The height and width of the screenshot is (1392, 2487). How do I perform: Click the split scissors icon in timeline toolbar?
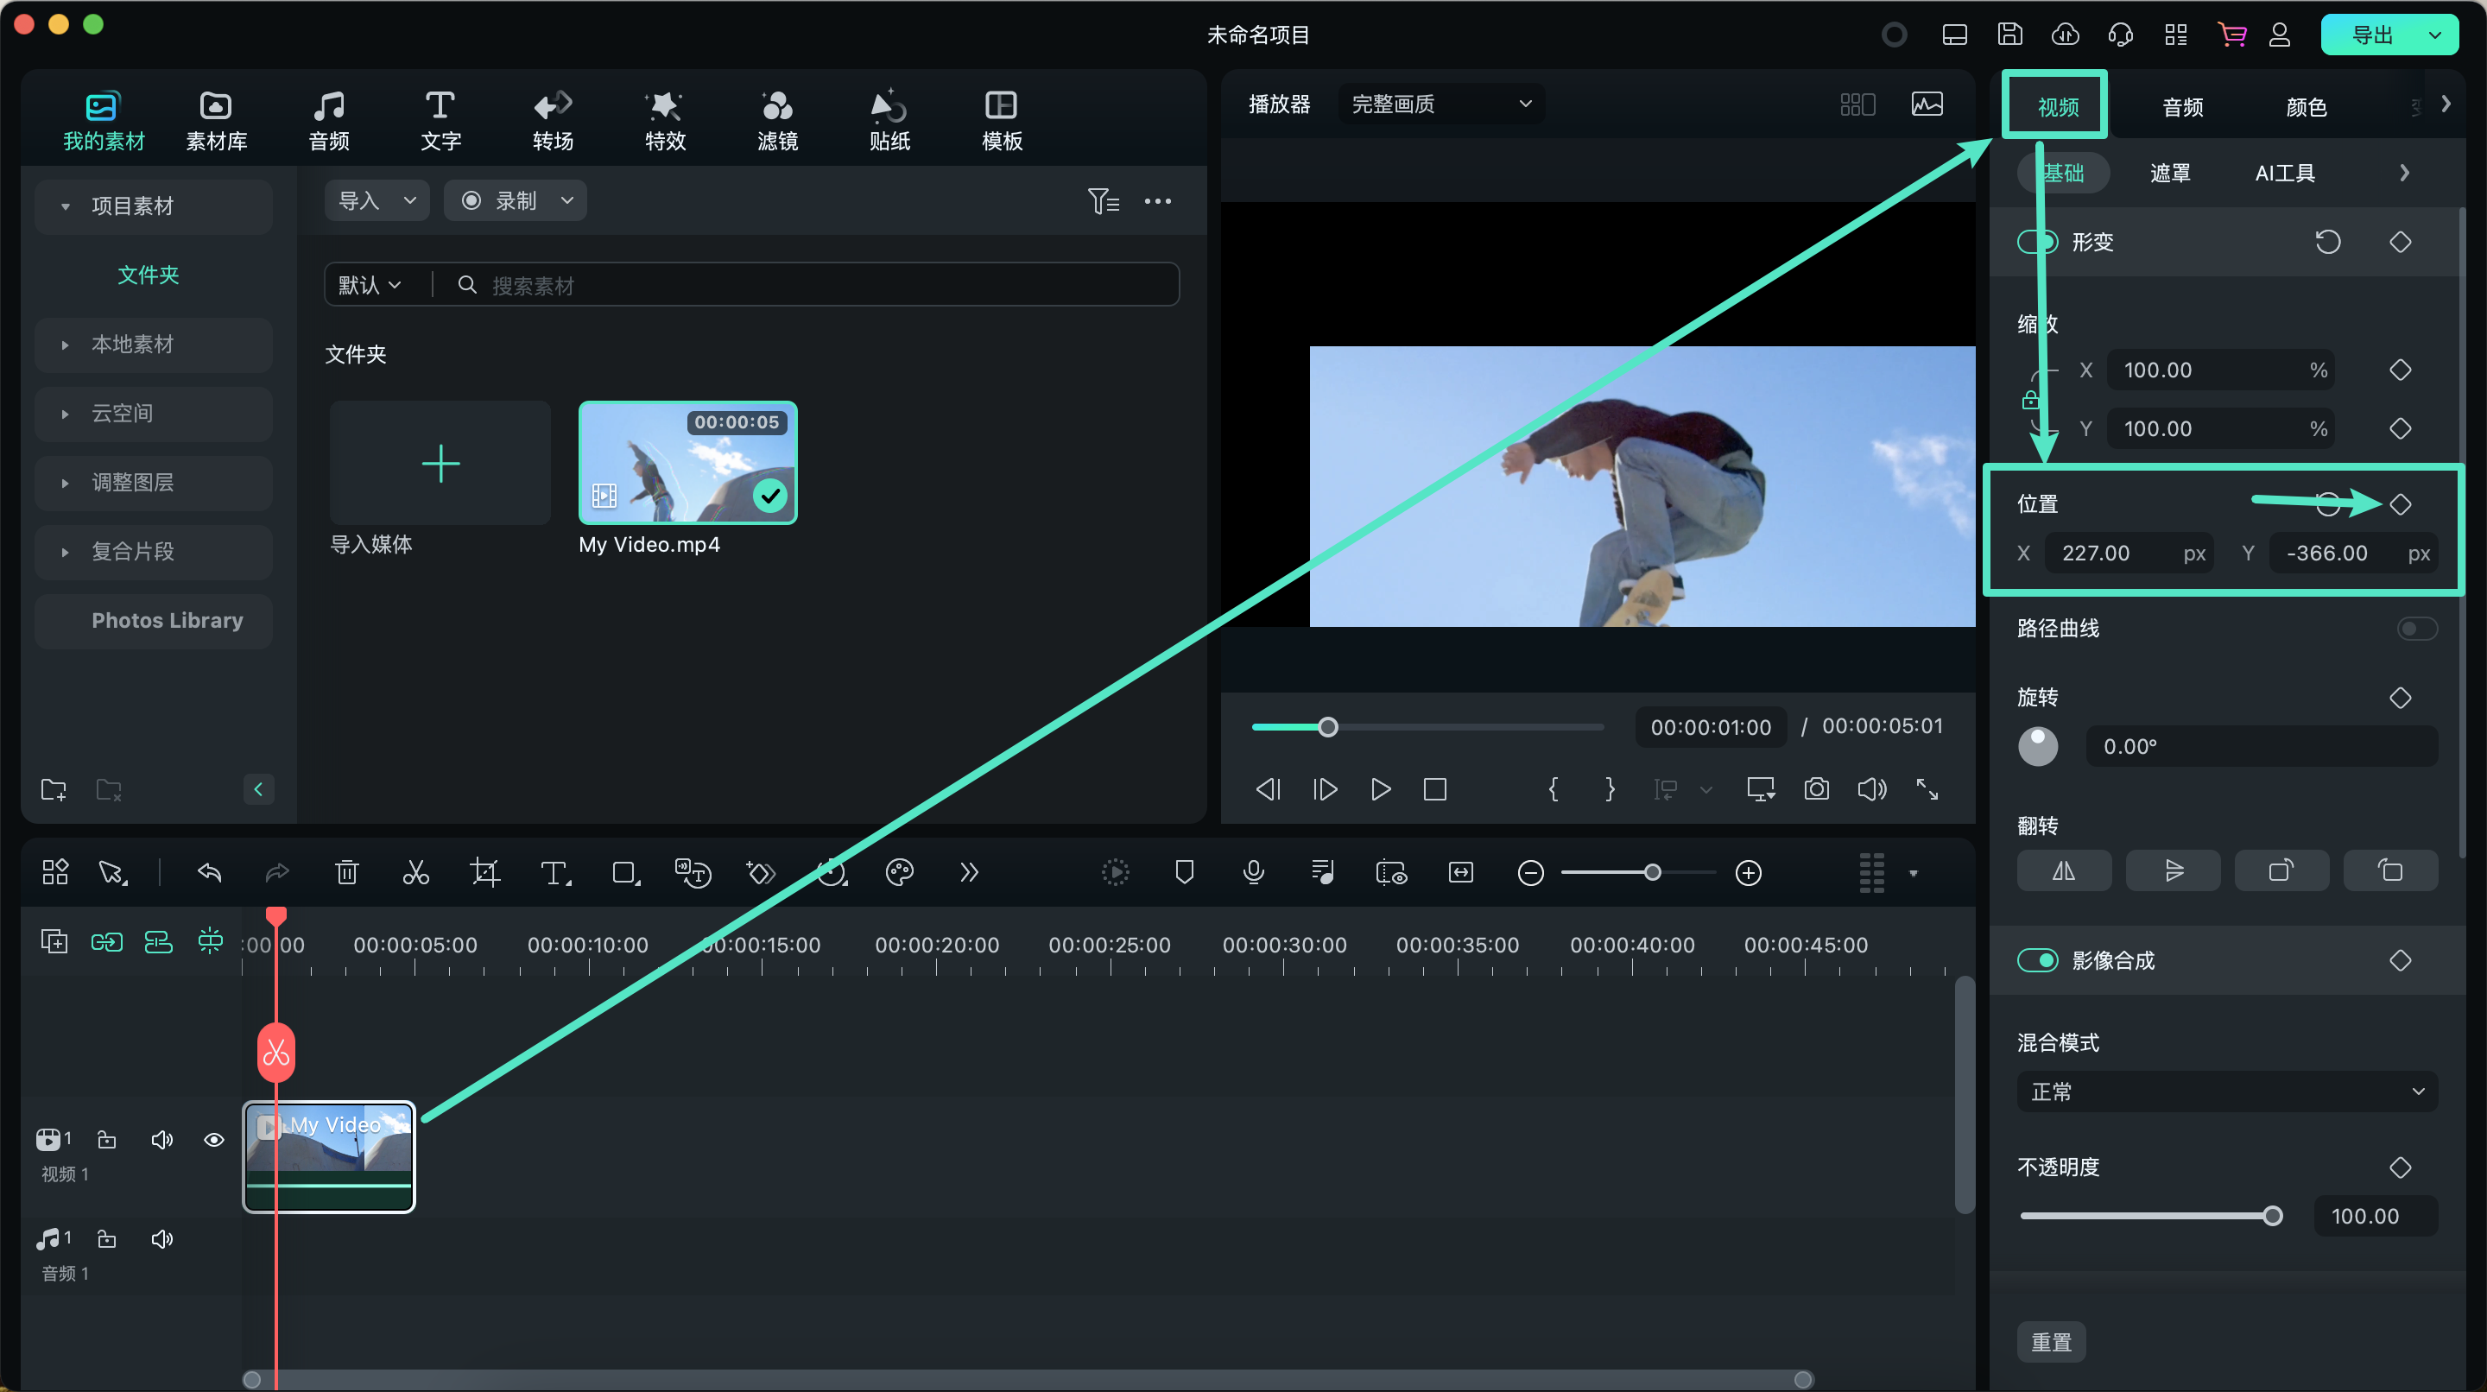415,873
